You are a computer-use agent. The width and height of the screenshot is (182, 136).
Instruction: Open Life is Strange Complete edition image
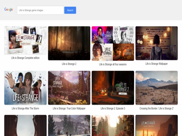coord(25,40)
